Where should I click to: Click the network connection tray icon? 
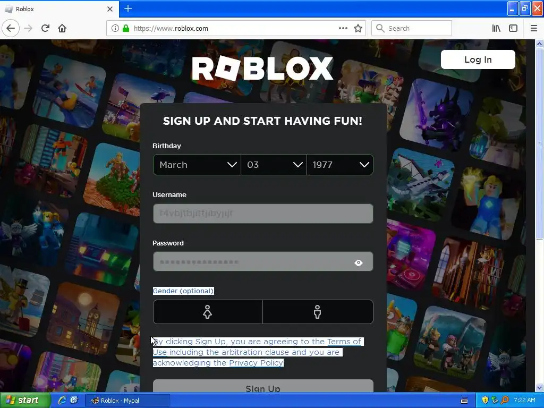[495, 401]
